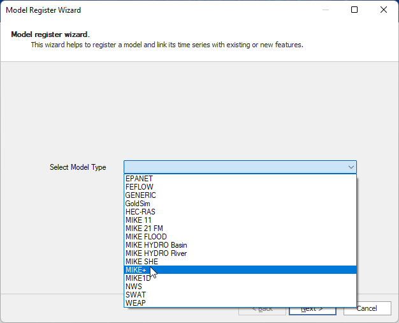Choose EPANET from the model type list

click(x=240, y=179)
